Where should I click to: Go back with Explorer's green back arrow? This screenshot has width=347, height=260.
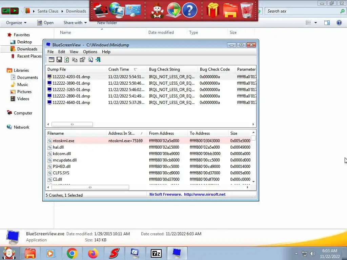pyautogui.click(x=5, y=10)
